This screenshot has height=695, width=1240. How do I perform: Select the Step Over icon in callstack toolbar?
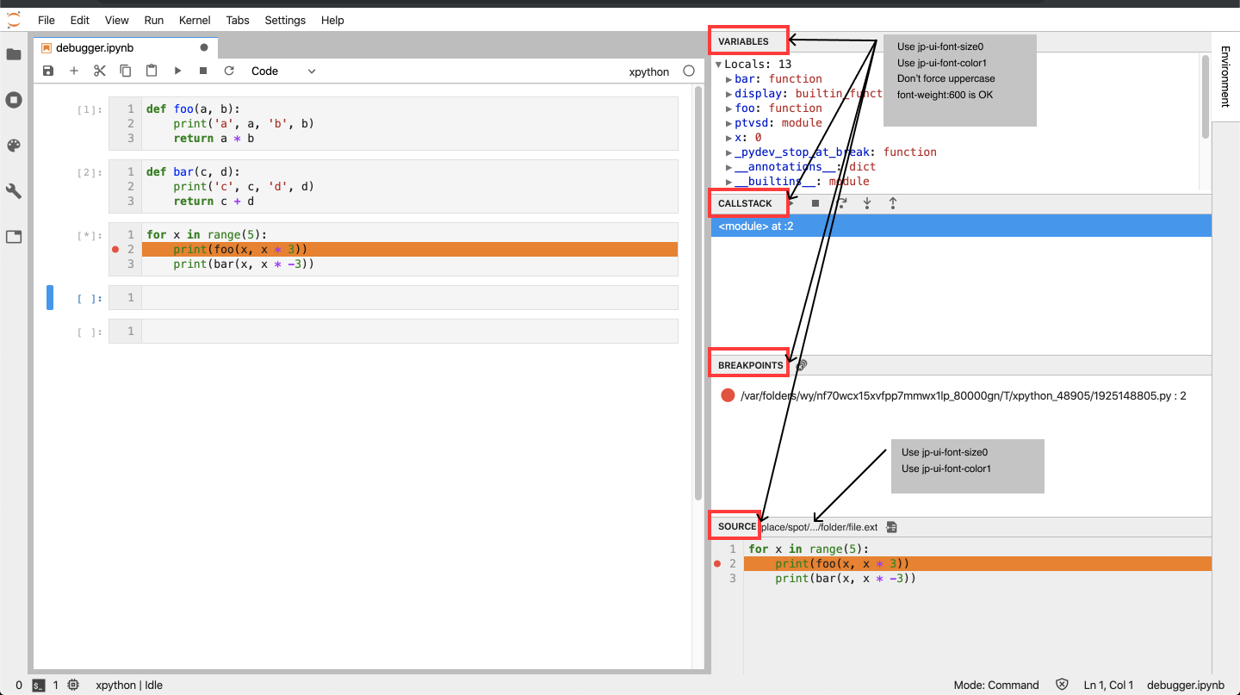tap(841, 203)
